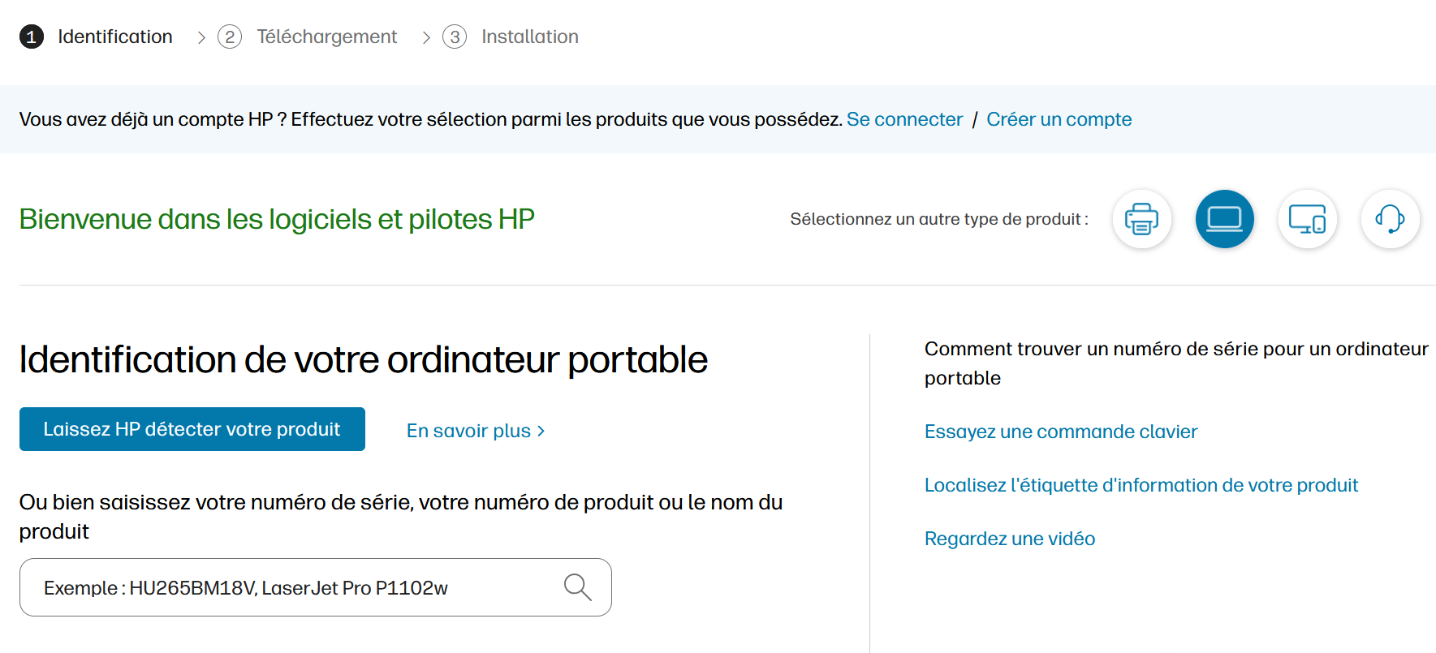Screen dimensions: 1436x653
Task: Click Localisez l'étiquette d'information de votre produit
Action: click(1141, 484)
